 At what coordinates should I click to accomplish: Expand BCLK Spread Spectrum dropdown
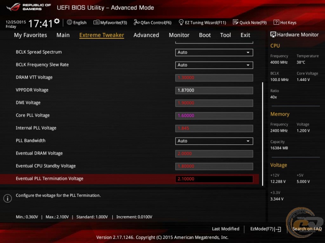coord(214,52)
